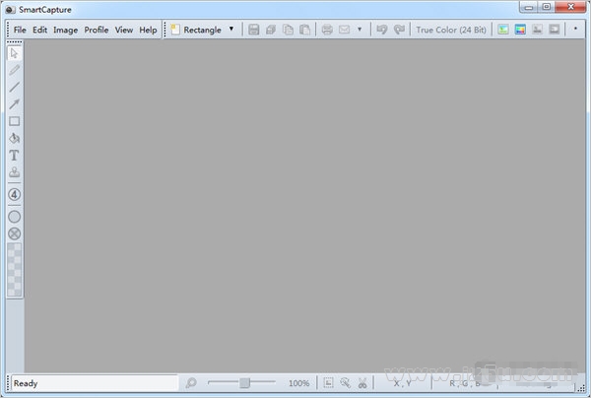Image resolution: width=591 pixels, height=398 pixels.
Task: Click the scissors crop icon in status bar
Action: 362,383
